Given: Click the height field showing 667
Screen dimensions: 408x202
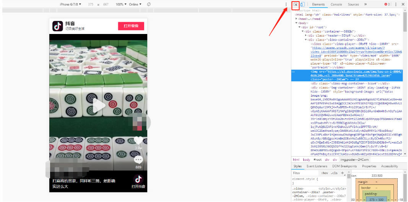Looking at the screenshot, I should pyautogui.click(x=106, y=5).
